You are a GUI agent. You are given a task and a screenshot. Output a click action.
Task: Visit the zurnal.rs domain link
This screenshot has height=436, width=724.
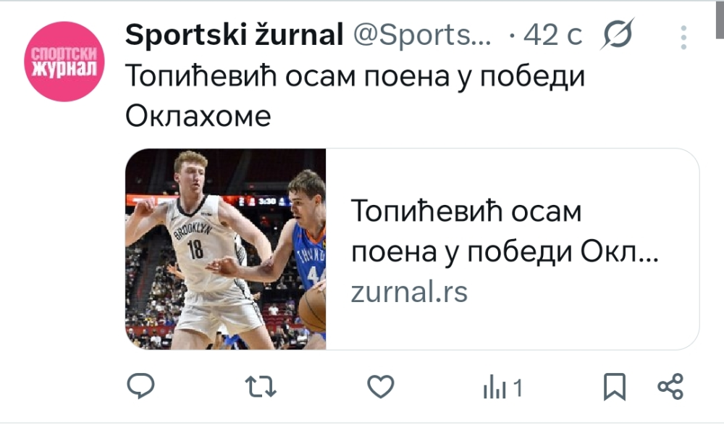tap(409, 293)
